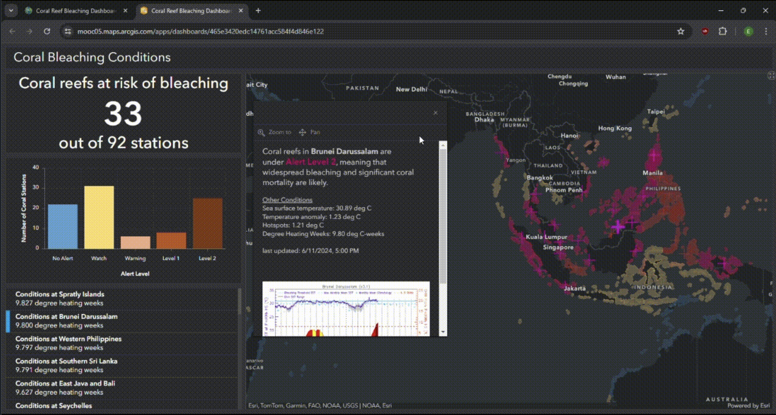Open the Brunei Darussalam SST chart thumbnail
776x415 pixels.
pyautogui.click(x=346, y=309)
